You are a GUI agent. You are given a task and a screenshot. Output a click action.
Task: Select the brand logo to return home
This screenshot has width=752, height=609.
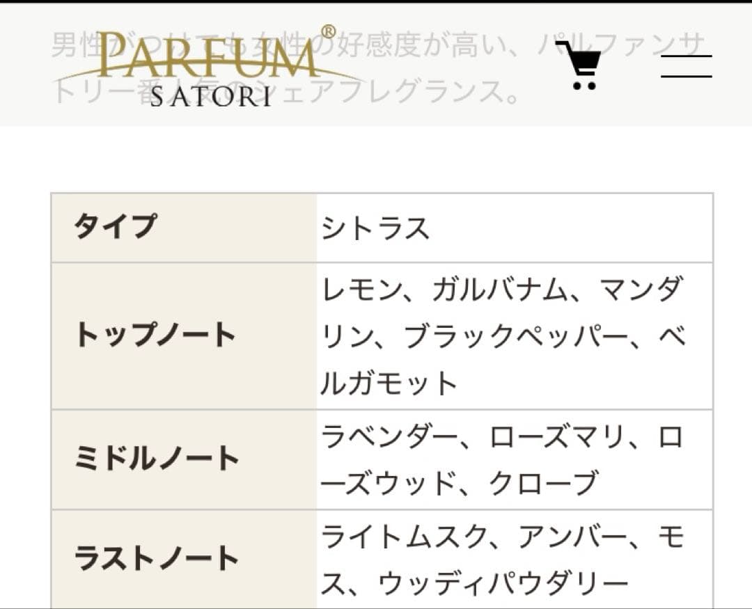pos(202,66)
